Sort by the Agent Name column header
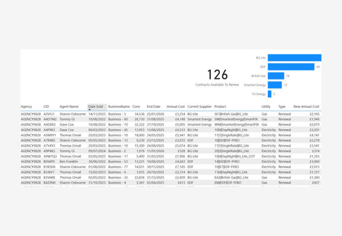This screenshot has height=236, width=342. click(69, 107)
